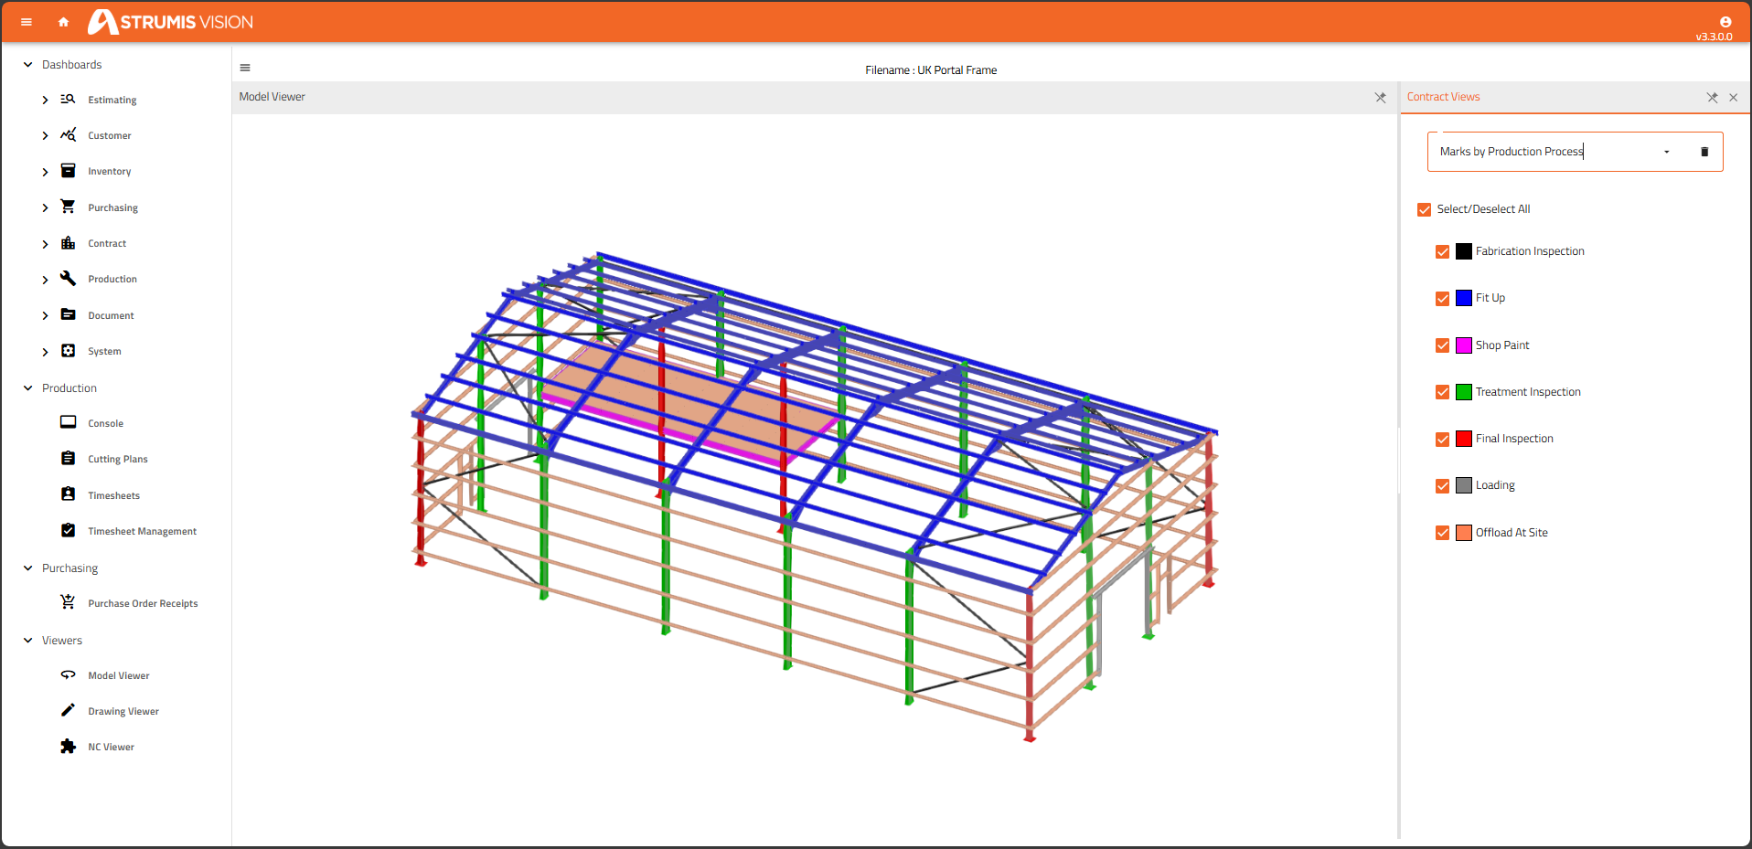This screenshot has height=849, width=1752.
Task: Collapse the Dashboards section
Action: pos(27,64)
